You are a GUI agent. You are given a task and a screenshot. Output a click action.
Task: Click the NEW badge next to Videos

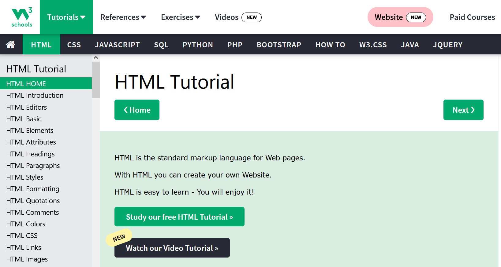point(251,17)
